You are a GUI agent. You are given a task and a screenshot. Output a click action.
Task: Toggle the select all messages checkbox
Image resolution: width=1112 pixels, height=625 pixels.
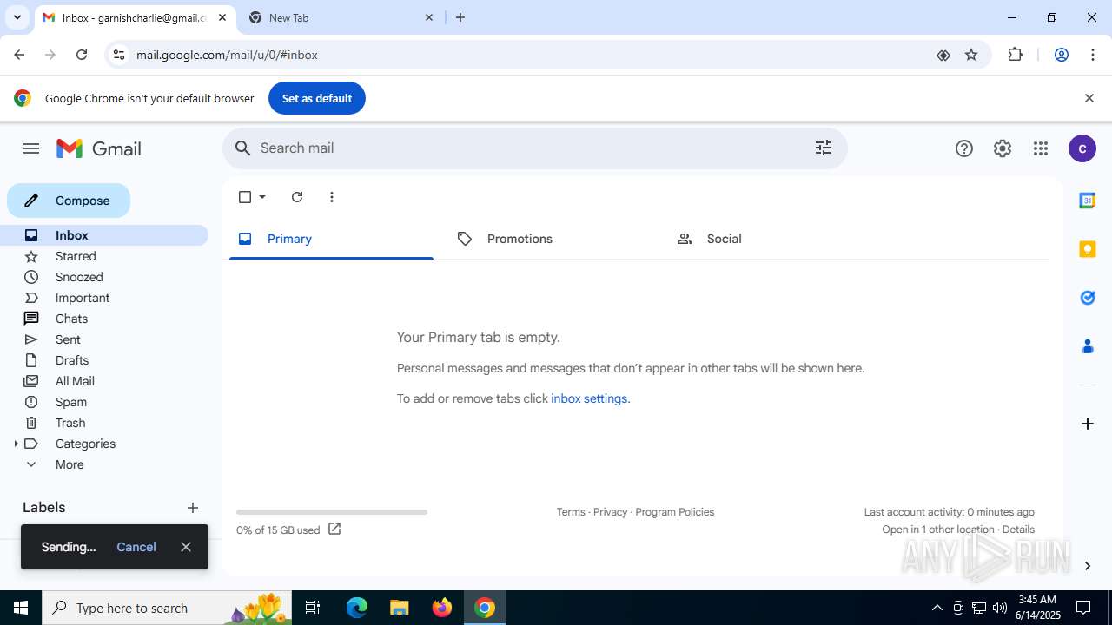point(245,197)
